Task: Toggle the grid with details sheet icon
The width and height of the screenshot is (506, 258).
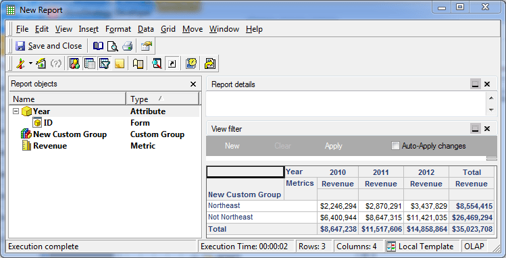Action: (x=89, y=63)
